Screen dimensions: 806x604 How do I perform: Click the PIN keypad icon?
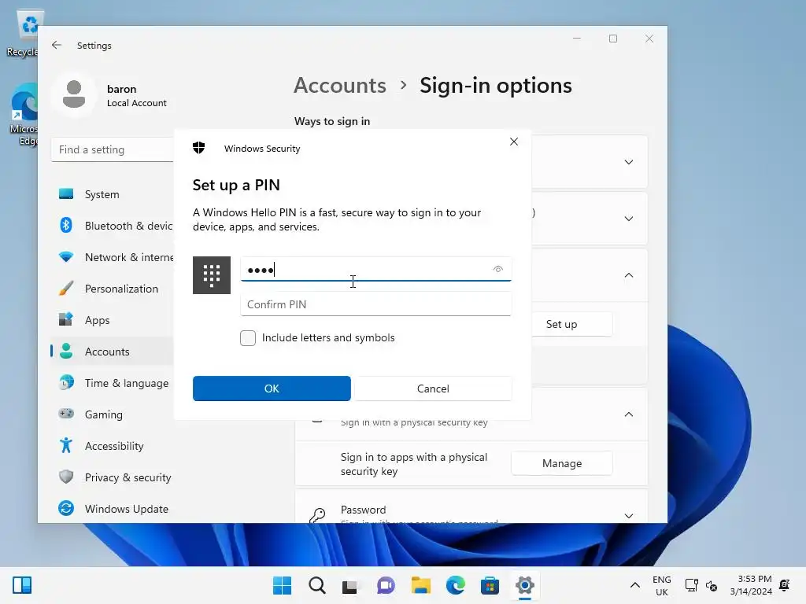(211, 275)
